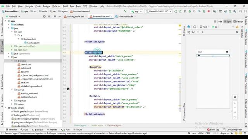Open the TODO tool window
The width and height of the screenshot is (248, 139).
pyautogui.click(x=77, y=130)
